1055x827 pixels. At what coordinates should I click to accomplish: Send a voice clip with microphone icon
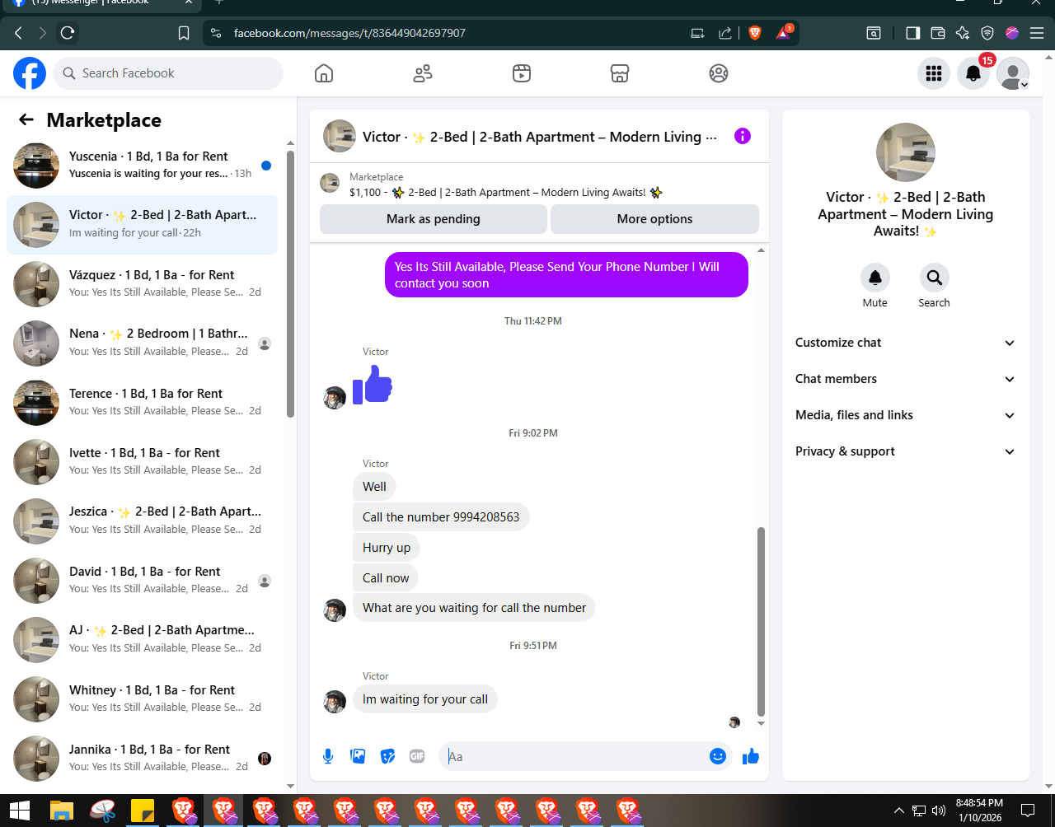[x=328, y=756]
